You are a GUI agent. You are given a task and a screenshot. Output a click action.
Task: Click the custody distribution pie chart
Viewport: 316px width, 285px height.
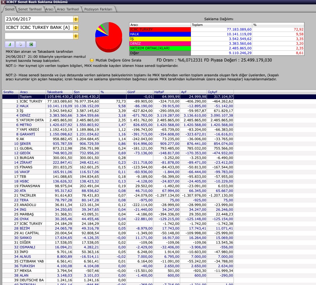pyautogui.click(x=109, y=37)
